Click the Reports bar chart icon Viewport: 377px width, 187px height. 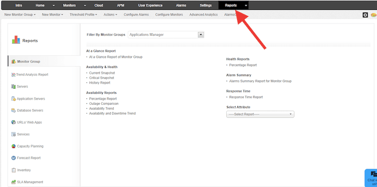[16, 40]
